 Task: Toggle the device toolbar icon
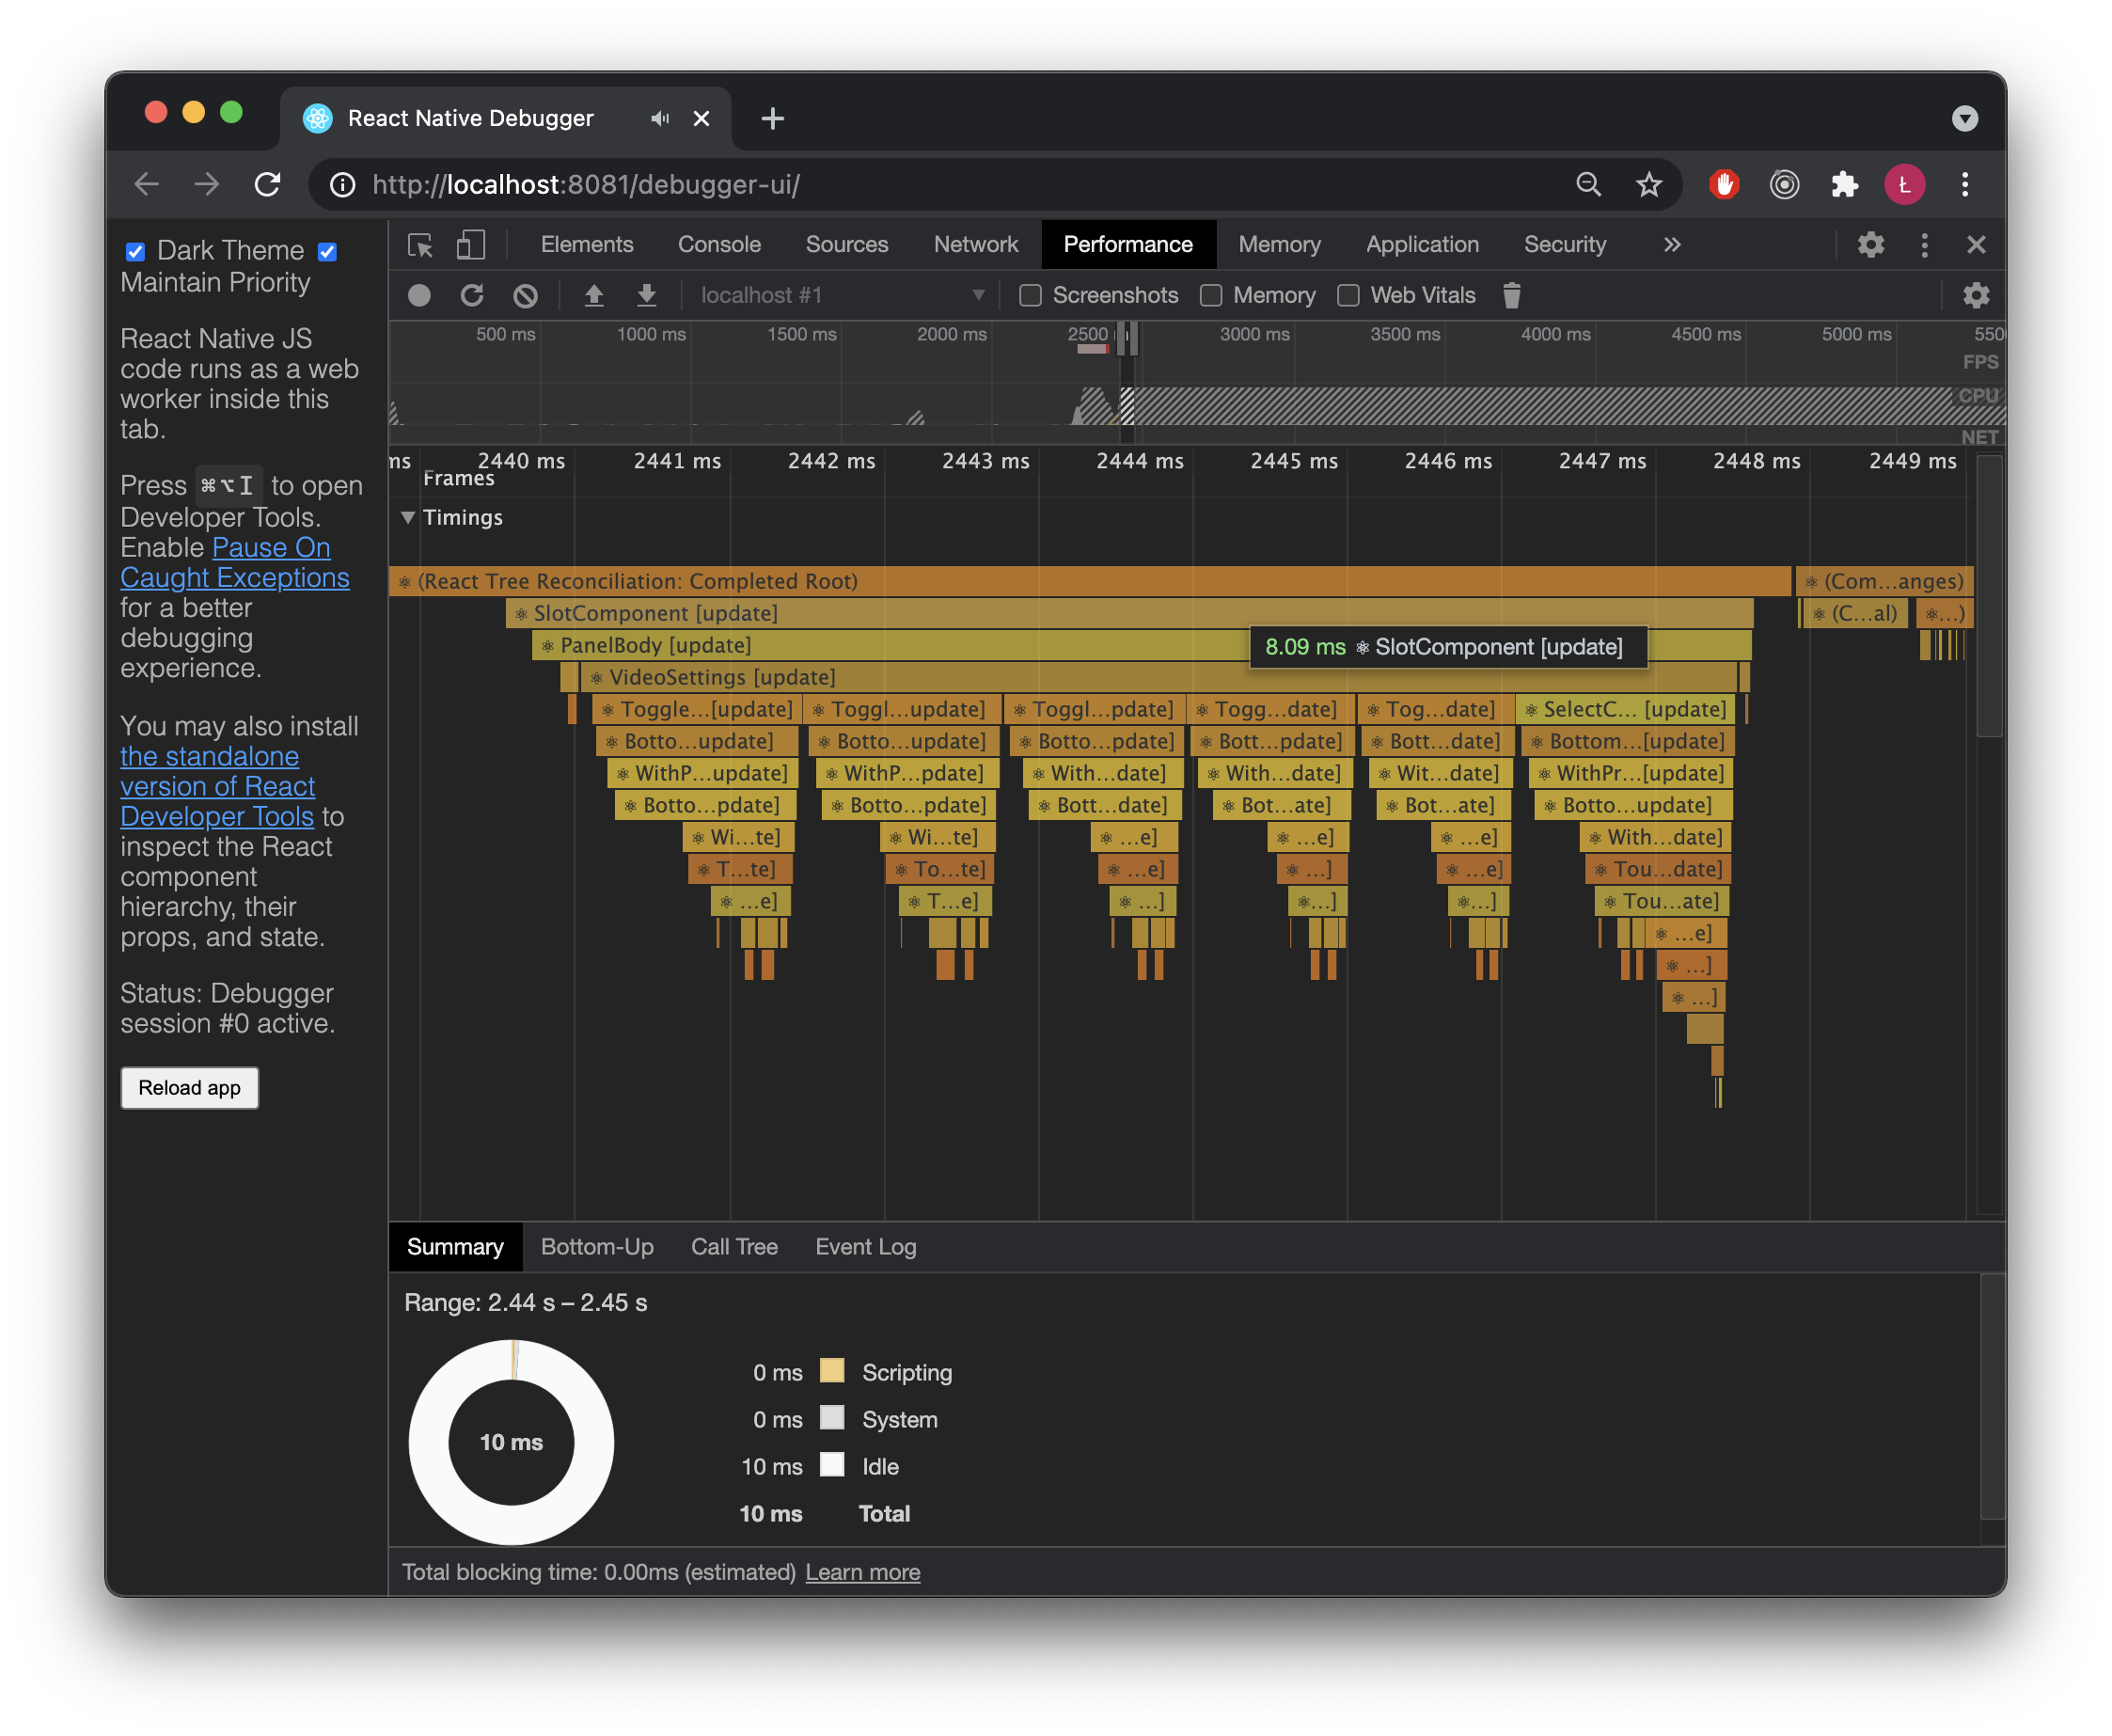point(470,245)
